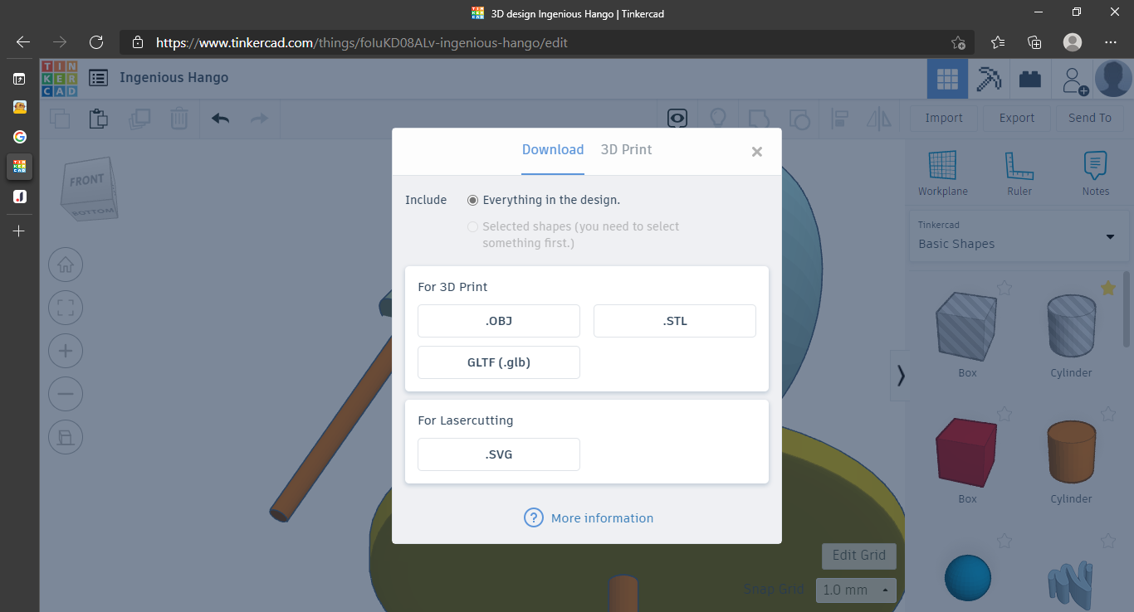Pick the red Box shape thumbnail
The width and height of the screenshot is (1134, 612).
click(x=967, y=454)
